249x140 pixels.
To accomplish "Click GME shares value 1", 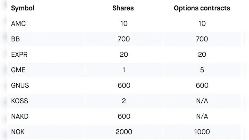I will click(x=124, y=70).
